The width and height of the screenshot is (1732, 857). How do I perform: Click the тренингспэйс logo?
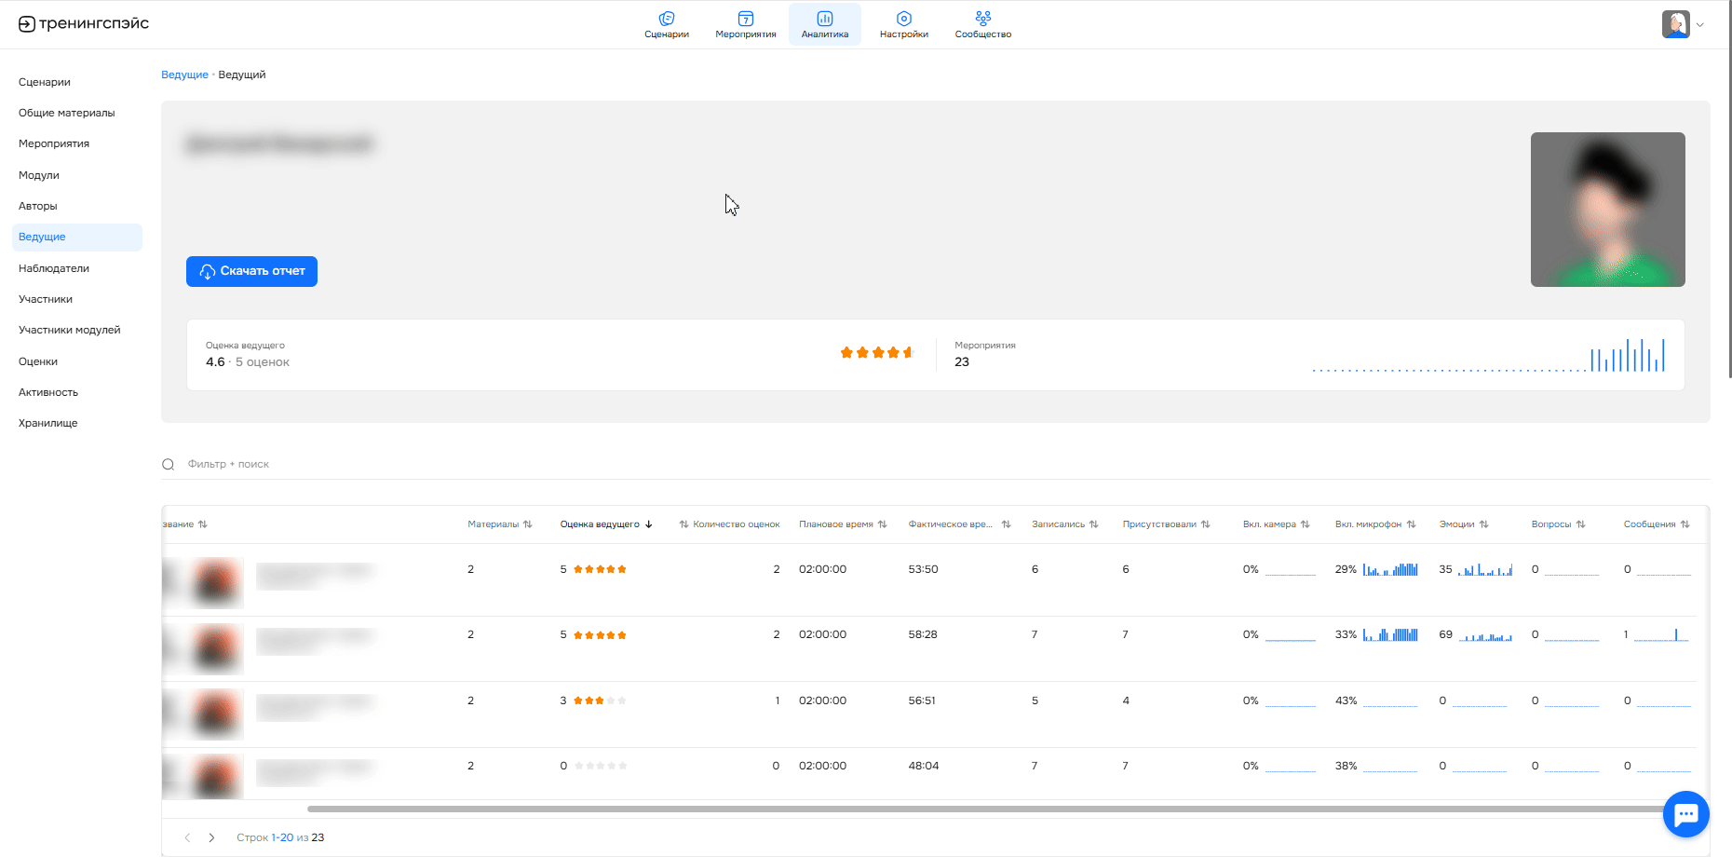[x=84, y=24]
